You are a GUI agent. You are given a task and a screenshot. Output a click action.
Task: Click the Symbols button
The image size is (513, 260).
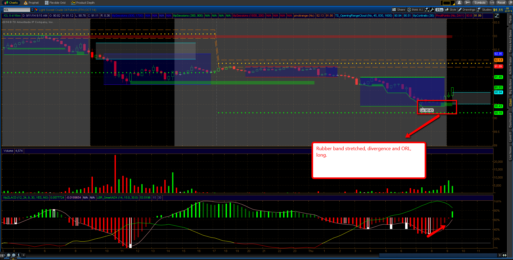click(x=480, y=3)
